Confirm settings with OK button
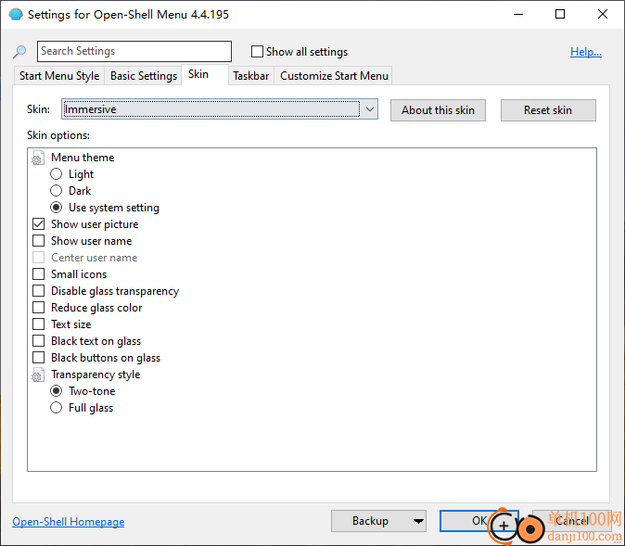Screen dimensions: 625x546 click(x=479, y=521)
